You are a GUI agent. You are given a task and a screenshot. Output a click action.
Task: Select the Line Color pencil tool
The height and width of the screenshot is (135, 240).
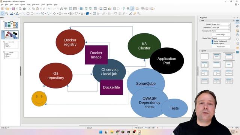tap(12, 13)
